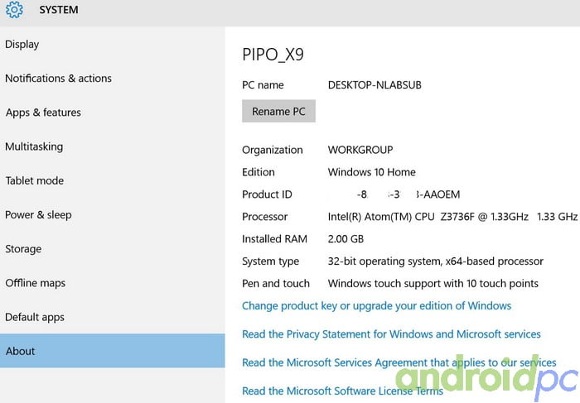Go to Notifications & actions

tap(58, 79)
